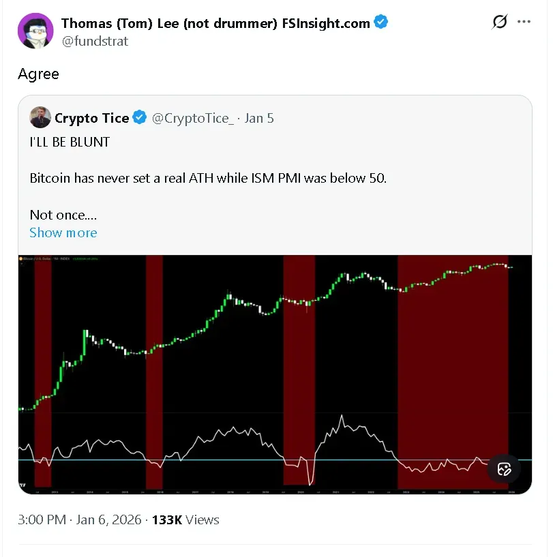Open Grok actions on Tom Lee's tweet
This screenshot has height=557, width=553.
pyautogui.click(x=500, y=21)
